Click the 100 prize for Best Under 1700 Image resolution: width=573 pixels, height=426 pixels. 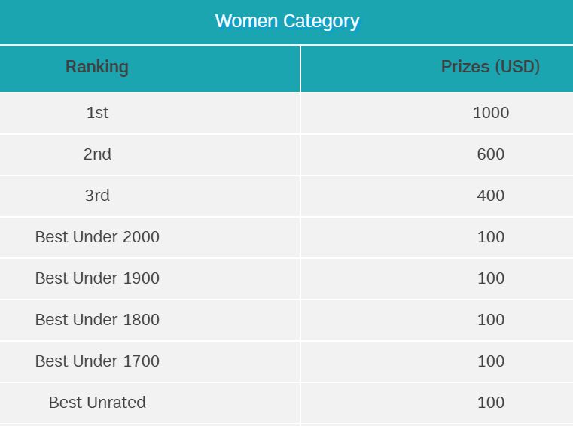491,361
